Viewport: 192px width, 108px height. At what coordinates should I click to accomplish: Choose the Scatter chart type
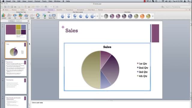[32, 16]
